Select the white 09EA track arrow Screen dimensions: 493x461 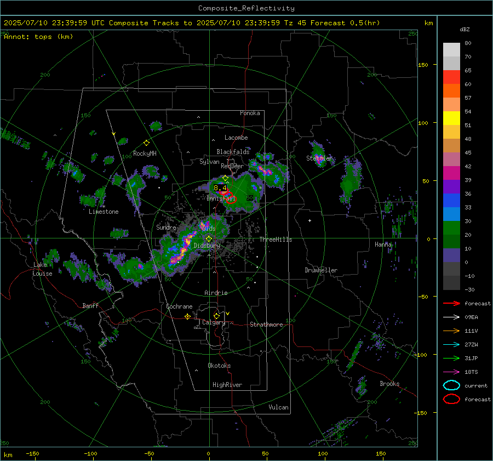coord(451,317)
